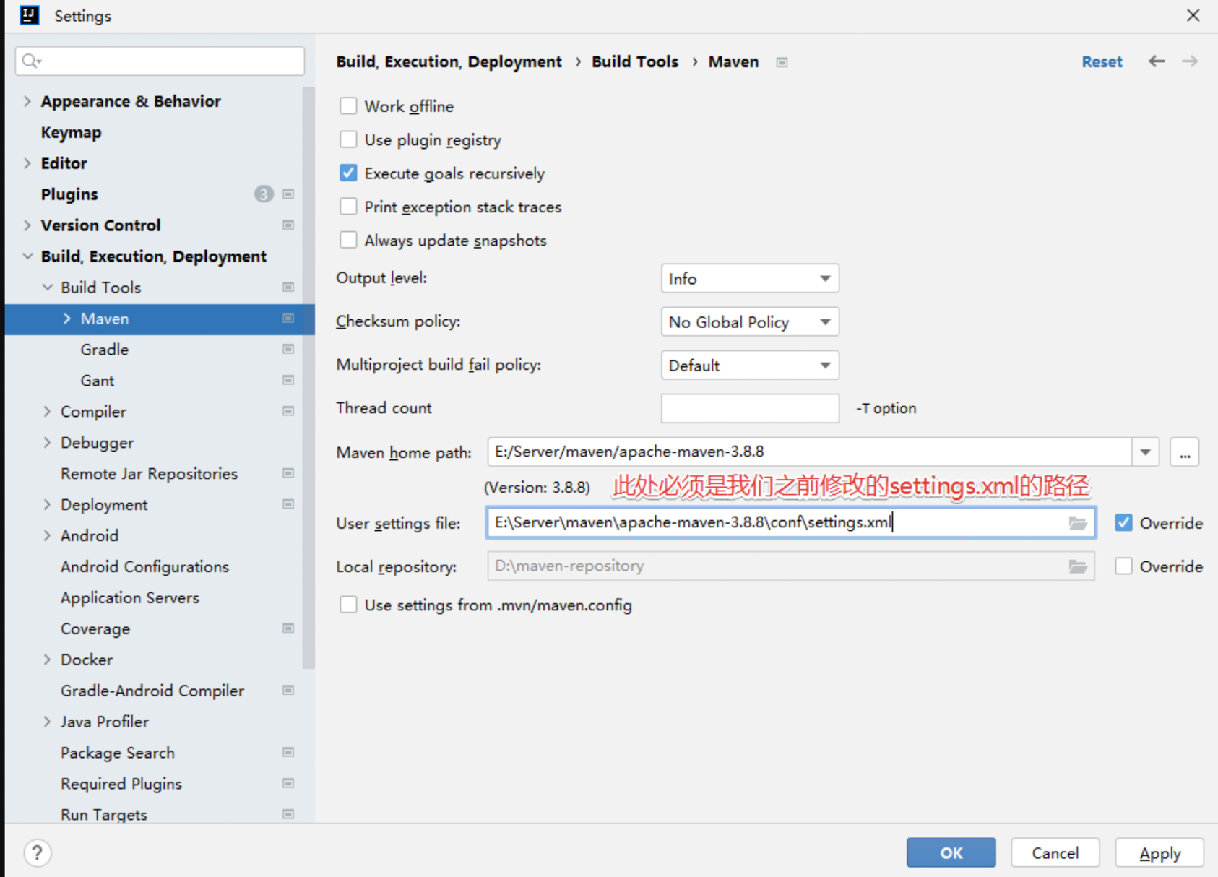Open Multiproject build fail policy dropdown
Screen dimensions: 1218x877
(750, 365)
